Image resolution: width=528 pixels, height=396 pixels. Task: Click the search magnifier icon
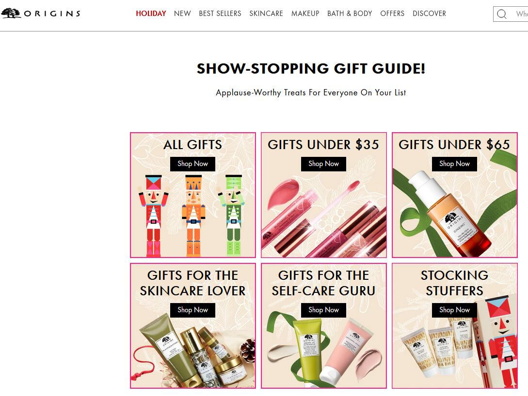pyautogui.click(x=502, y=14)
